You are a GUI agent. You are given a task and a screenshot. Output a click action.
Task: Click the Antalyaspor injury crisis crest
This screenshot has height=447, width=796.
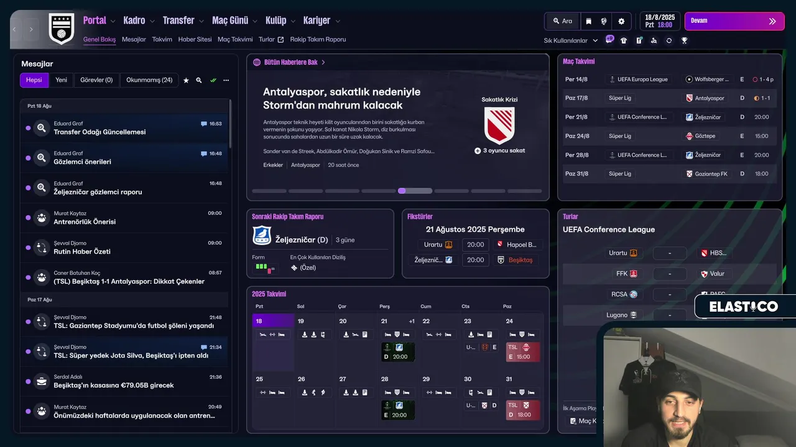(x=499, y=125)
